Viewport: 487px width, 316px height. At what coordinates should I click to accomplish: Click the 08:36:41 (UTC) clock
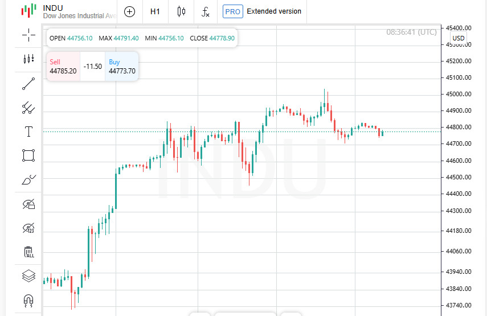click(x=411, y=32)
